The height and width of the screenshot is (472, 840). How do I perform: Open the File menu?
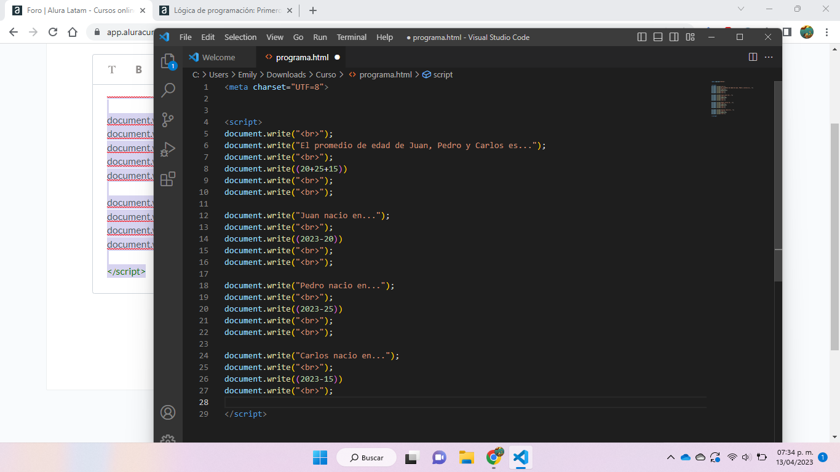coord(185,37)
